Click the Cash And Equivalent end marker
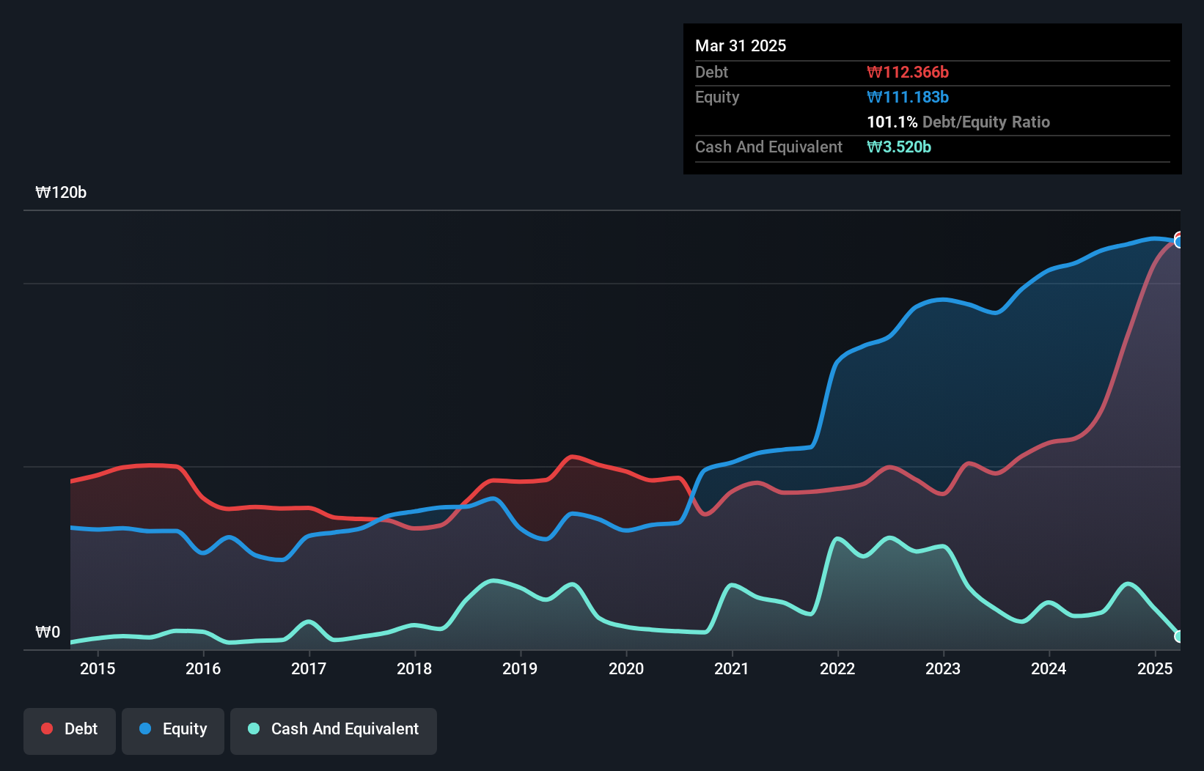This screenshot has width=1204, height=771. pos(1179,636)
